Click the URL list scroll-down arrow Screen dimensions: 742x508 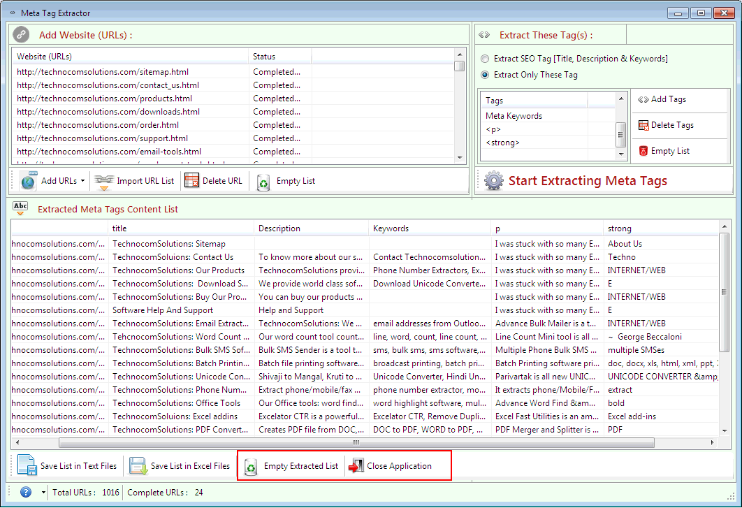pos(460,158)
